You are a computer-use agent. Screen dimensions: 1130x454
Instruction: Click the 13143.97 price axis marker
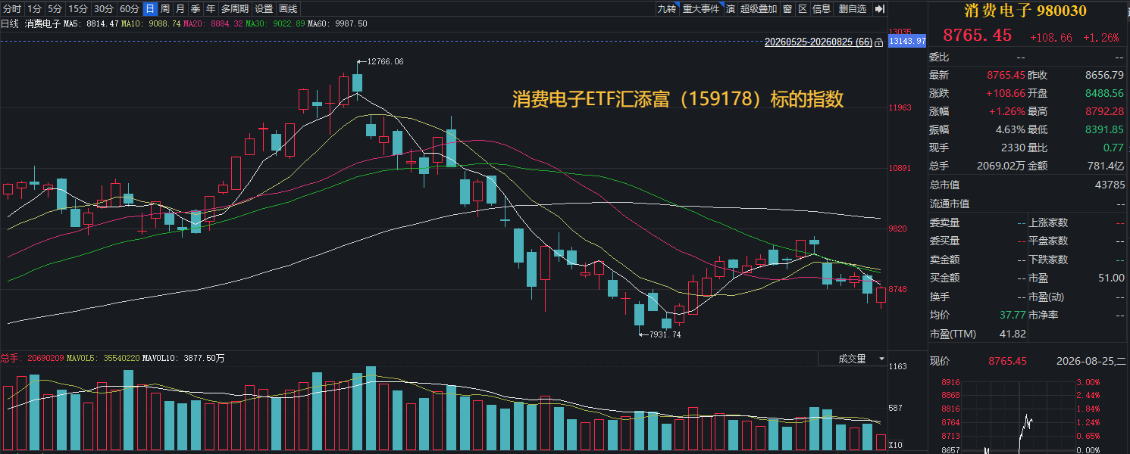point(907,41)
